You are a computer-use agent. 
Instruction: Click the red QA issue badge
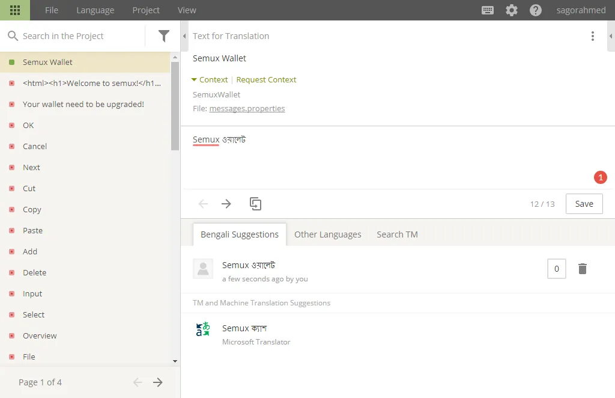(x=600, y=177)
